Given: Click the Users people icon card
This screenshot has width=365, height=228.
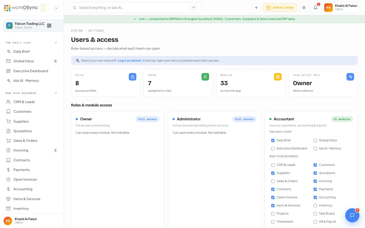Looking at the screenshot, I should pos(205,77).
